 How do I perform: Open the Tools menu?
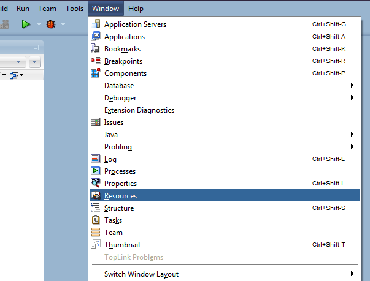point(74,9)
